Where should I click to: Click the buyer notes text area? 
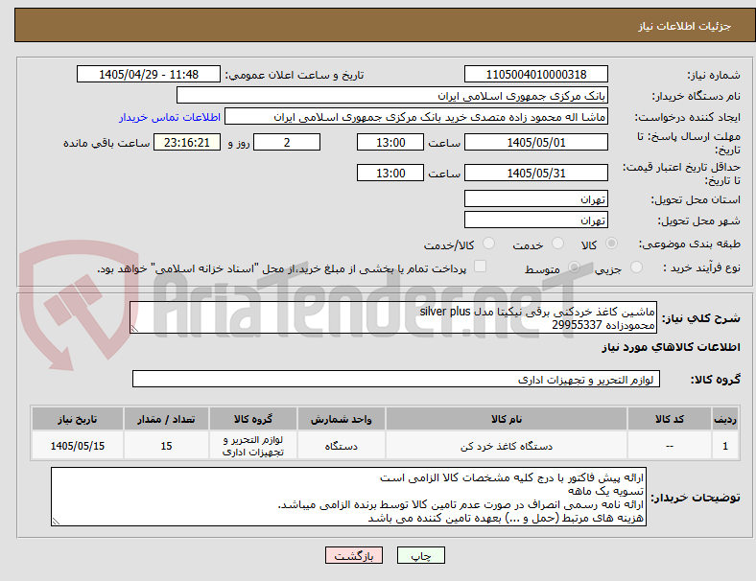(x=348, y=497)
